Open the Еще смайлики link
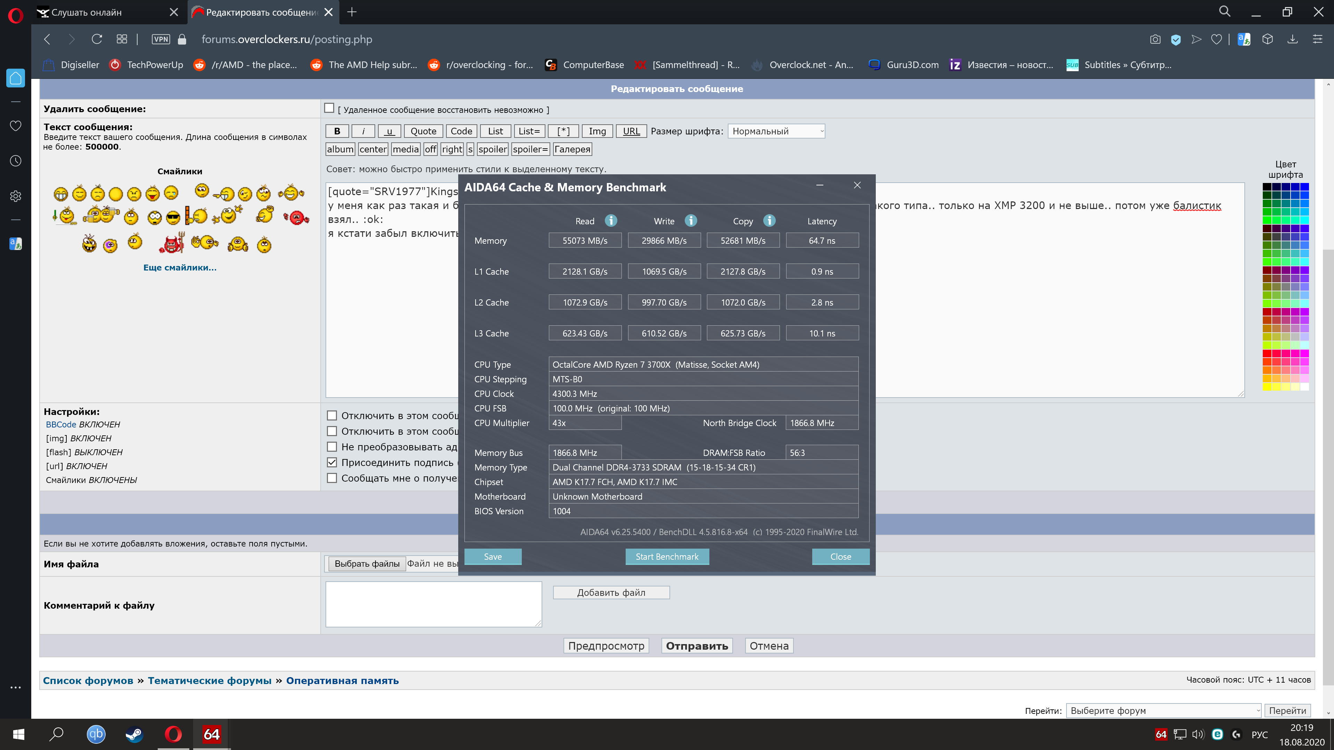This screenshot has width=1334, height=750. (x=180, y=268)
